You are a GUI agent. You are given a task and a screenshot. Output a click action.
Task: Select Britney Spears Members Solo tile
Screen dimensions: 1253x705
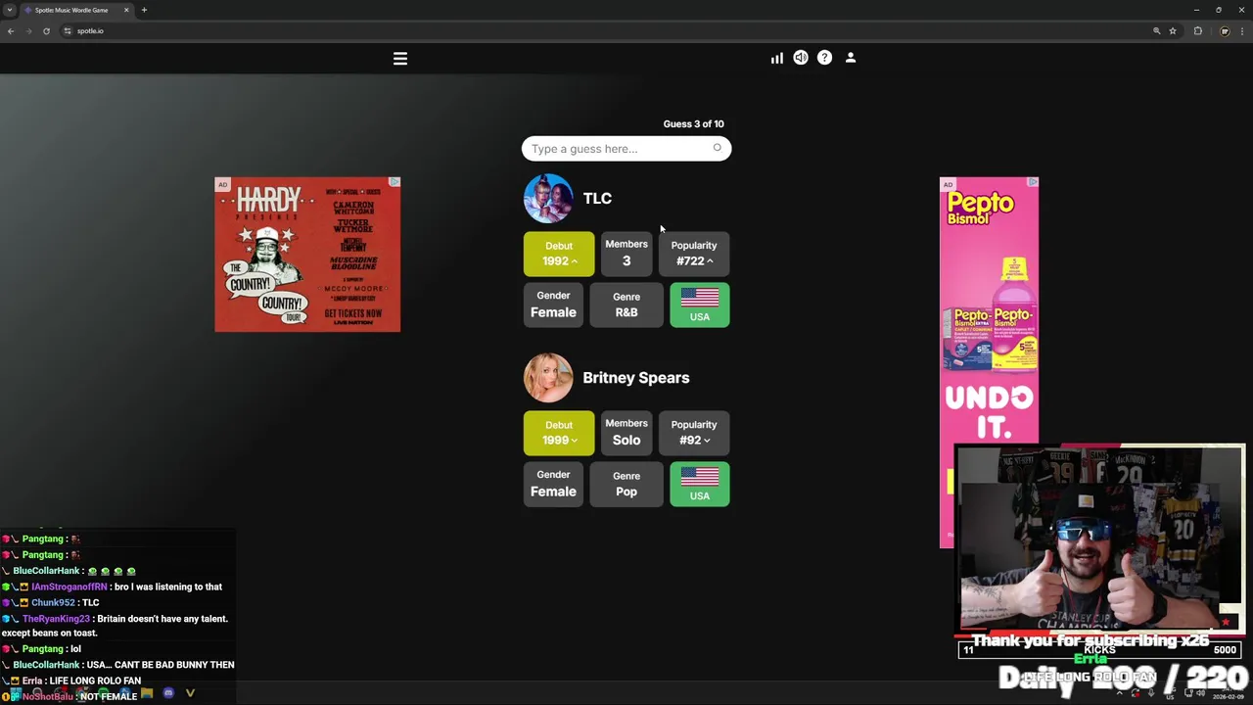(626, 432)
